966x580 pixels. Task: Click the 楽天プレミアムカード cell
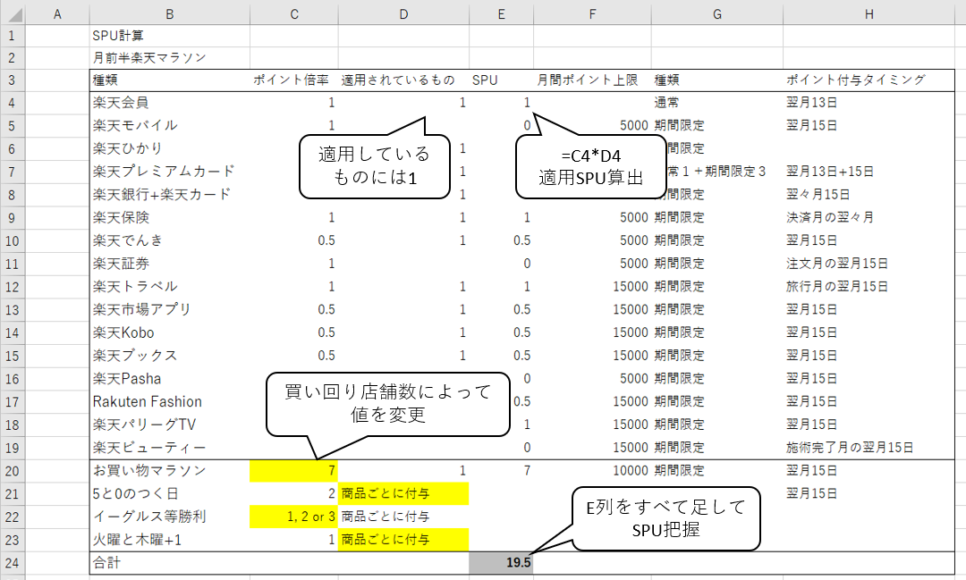click(x=169, y=172)
